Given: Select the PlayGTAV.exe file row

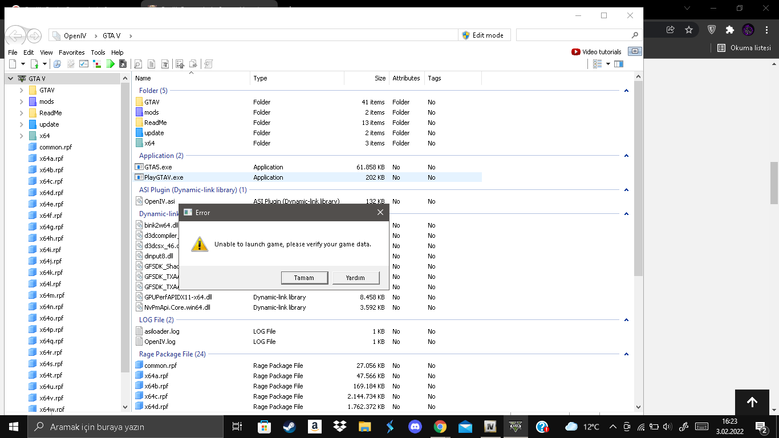Looking at the screenshot, I should (308, 177).
